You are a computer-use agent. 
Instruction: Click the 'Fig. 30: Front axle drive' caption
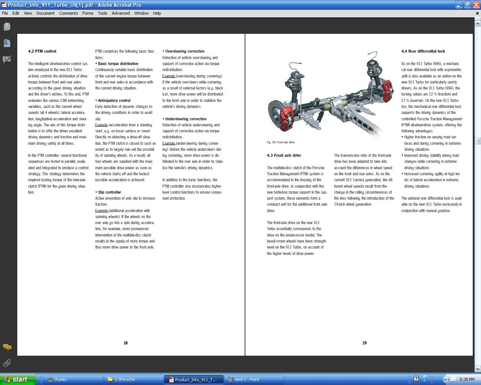[x=281, y=142]
